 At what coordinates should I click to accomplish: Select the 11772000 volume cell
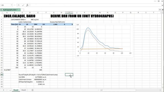coord(38,77)
